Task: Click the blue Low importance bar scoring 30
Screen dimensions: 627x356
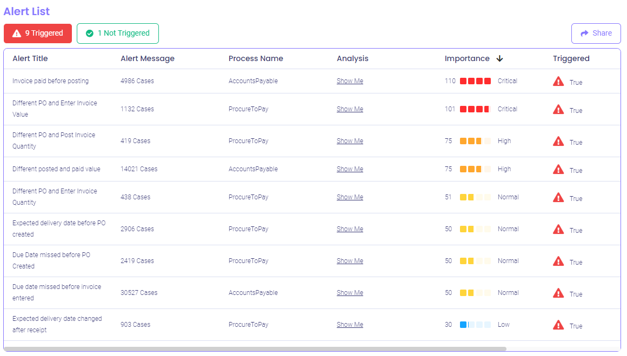Action: pyautogui.click(x=475, y=325)
